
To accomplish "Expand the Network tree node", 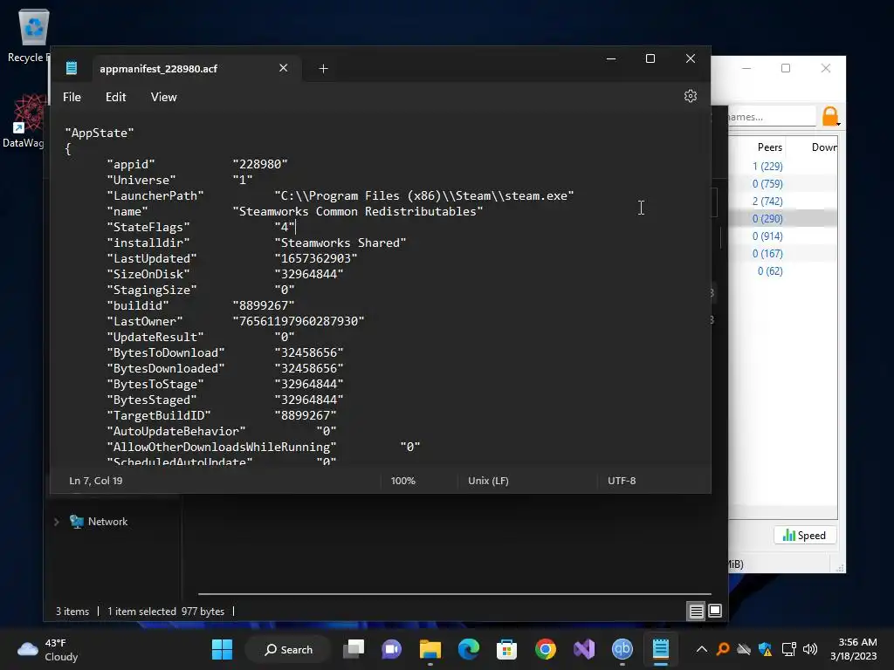I will 57,522.
